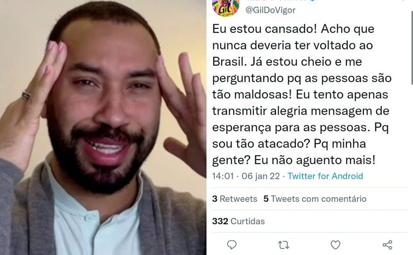The width and height of the screenshot is (413, 255).
Task: Click the vertical scrollbar on the right edge
Action: click(412, 47)
